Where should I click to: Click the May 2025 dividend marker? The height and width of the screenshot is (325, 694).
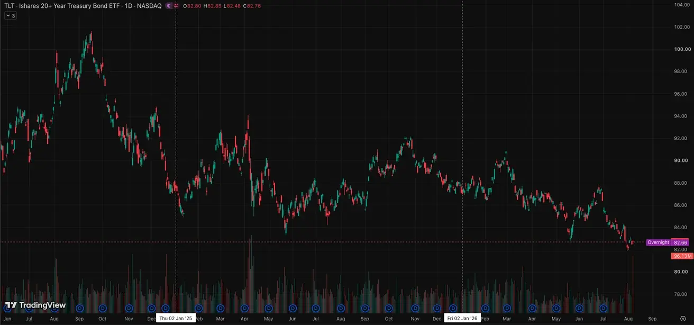268,308
